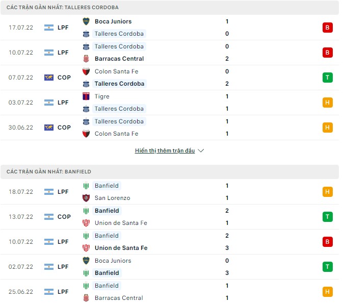Expand more matches with Hiển thị thêm trận đấu

pos(165,151)
